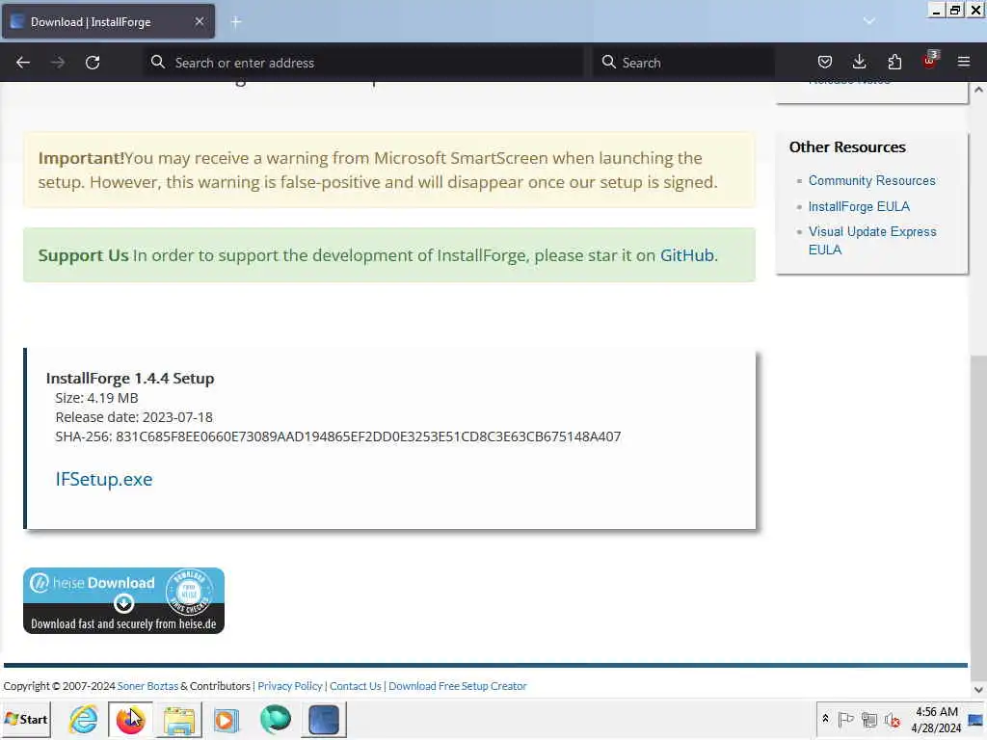
Task: Open the extensions puzzle icon
Action: 894,62
